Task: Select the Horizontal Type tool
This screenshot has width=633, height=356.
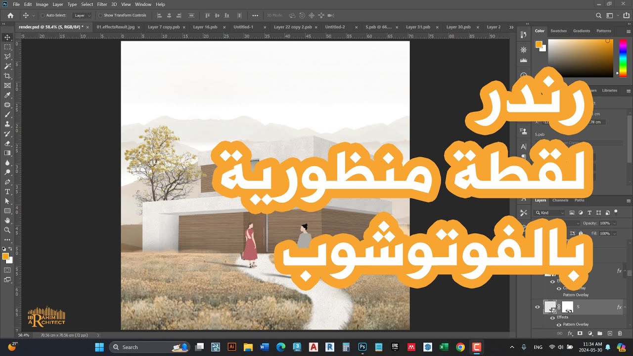Action: (7, 191)
